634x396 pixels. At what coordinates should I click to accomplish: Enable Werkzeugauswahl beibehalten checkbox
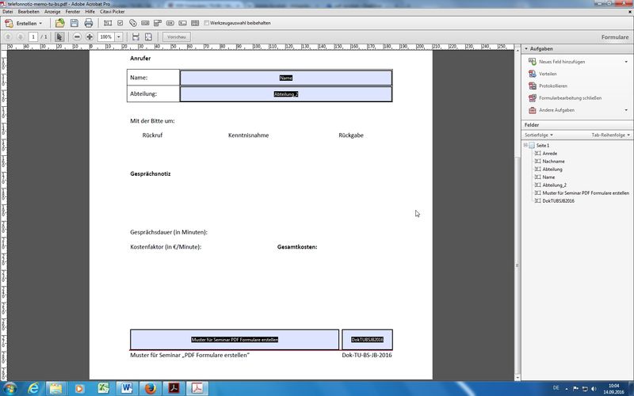pyautogui.click(x=207, y=23)
